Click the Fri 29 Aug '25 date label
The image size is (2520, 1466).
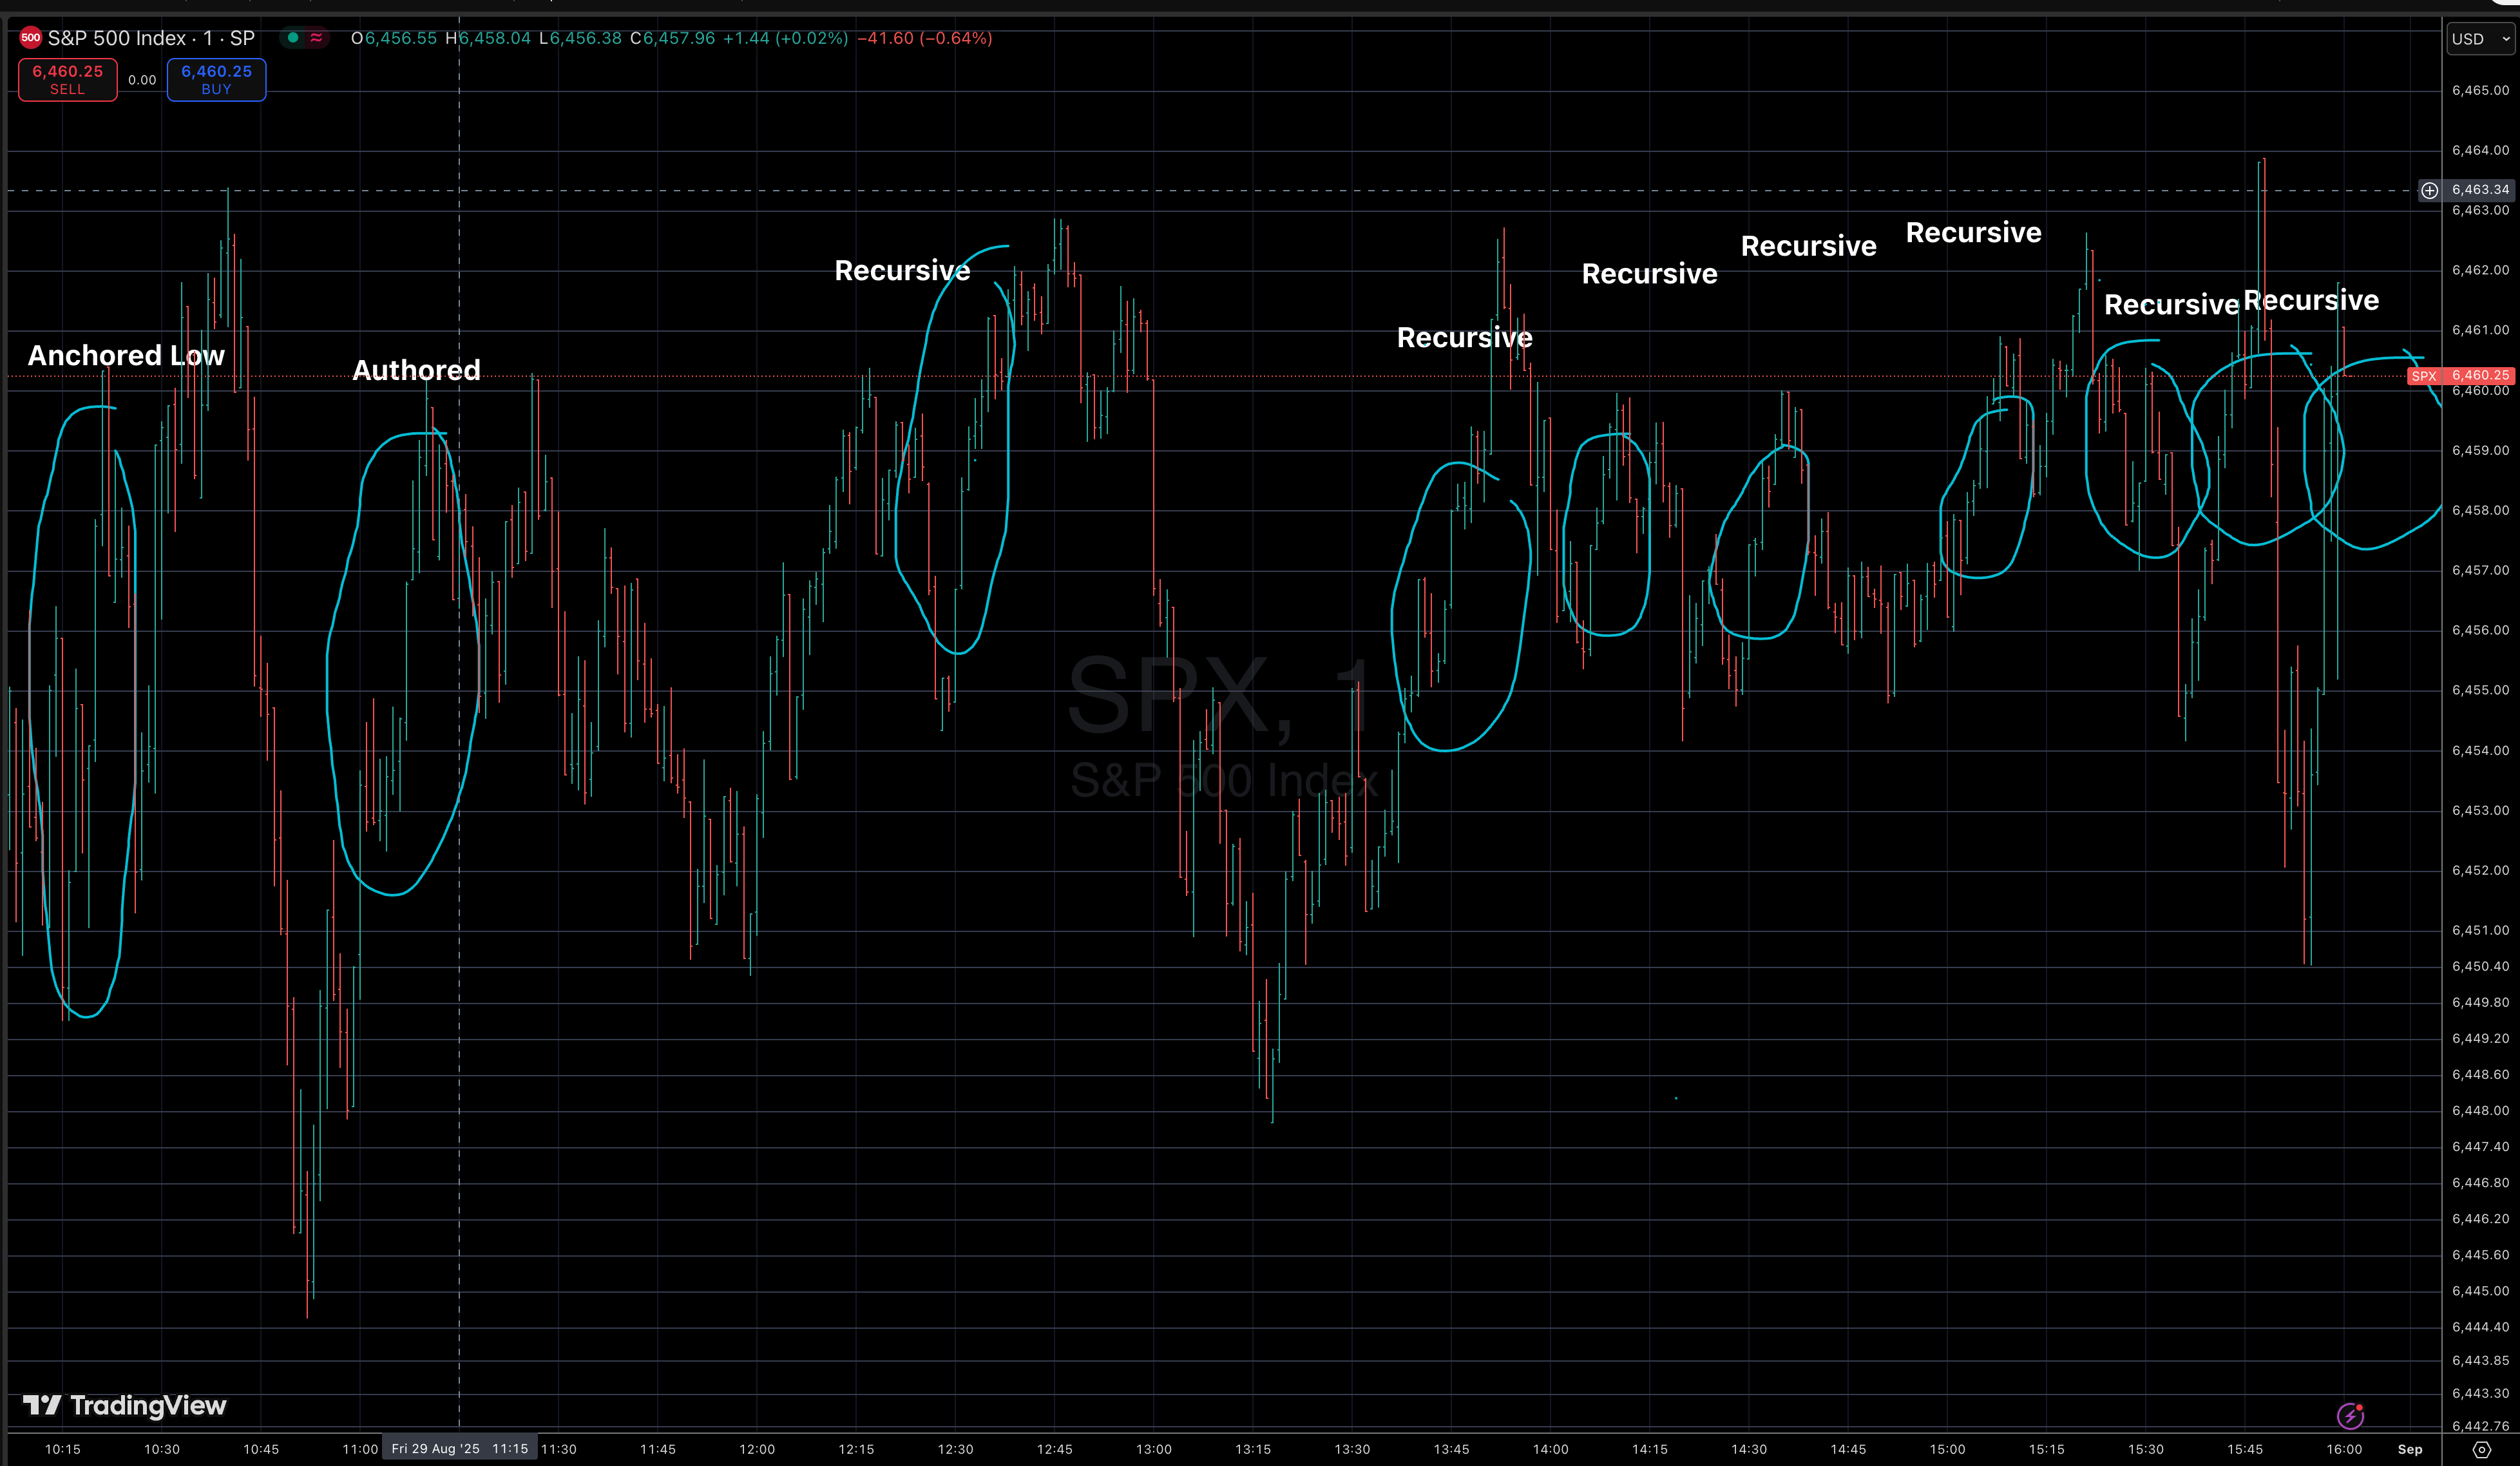435,1449
